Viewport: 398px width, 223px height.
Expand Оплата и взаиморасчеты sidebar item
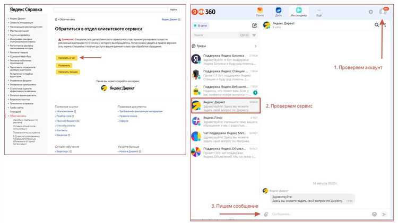pos(22,95)
